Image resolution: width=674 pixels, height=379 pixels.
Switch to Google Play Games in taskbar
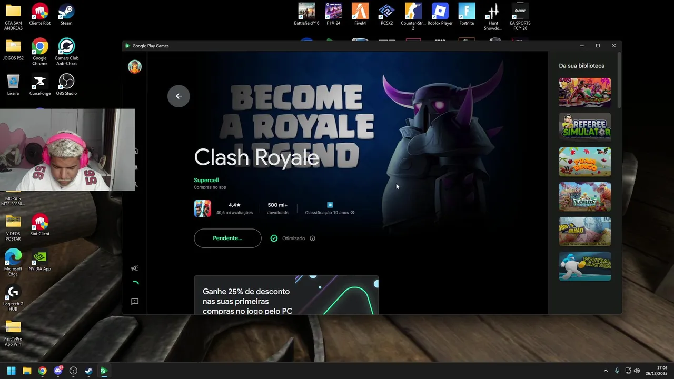104,371
